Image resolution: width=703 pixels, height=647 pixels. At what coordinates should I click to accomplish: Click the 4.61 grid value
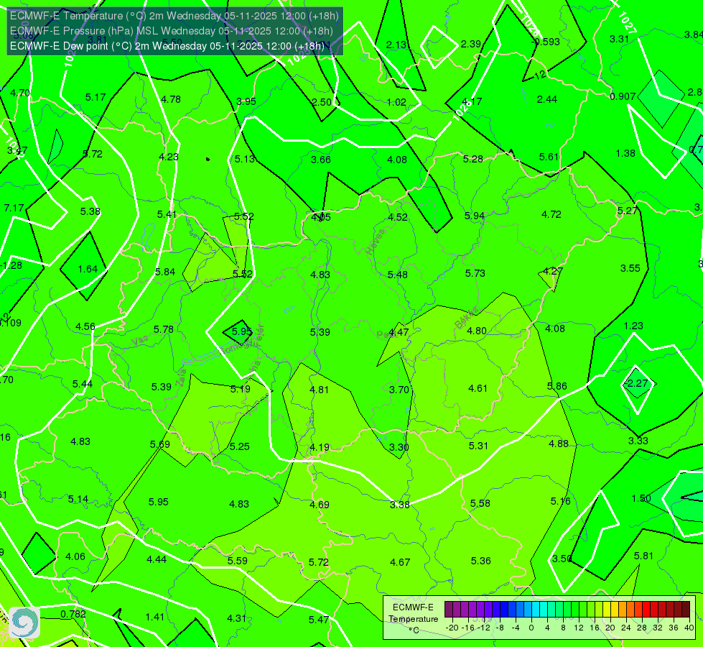click(x=478, y=388)
